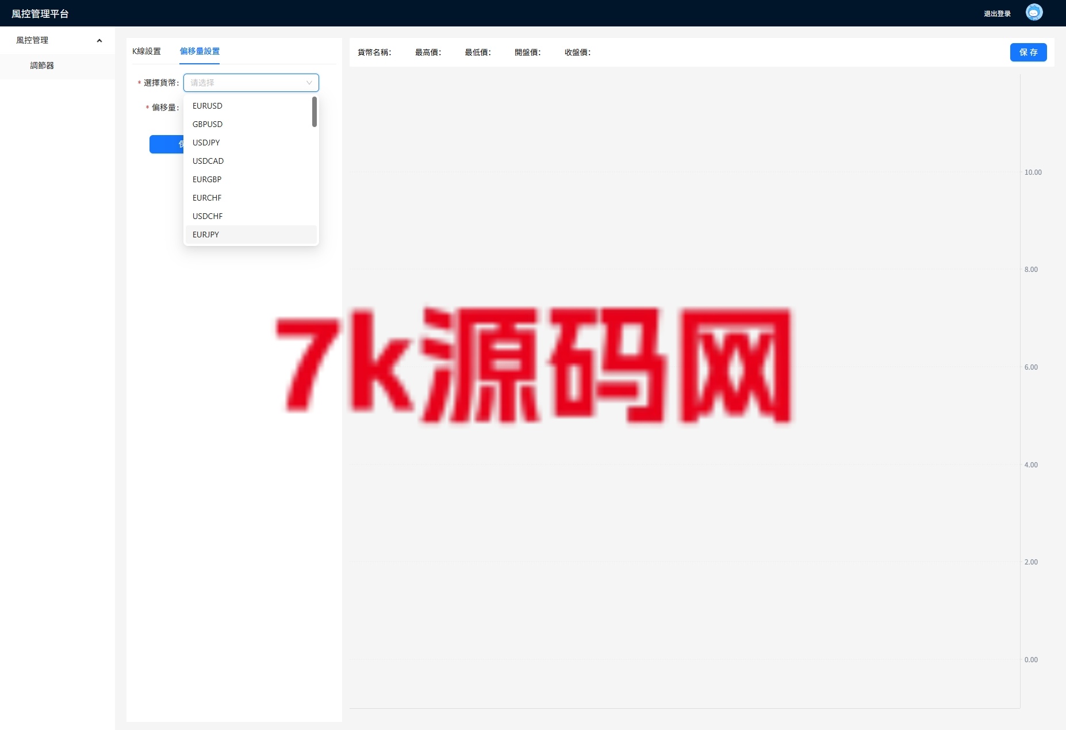Open the 調節器 sidebar item

pyautogui.click(x=57, y=66)
